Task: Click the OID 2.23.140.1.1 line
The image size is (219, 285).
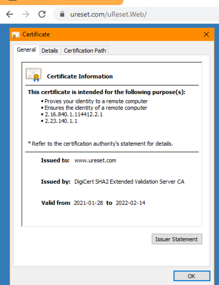Action: click(61, 121)
